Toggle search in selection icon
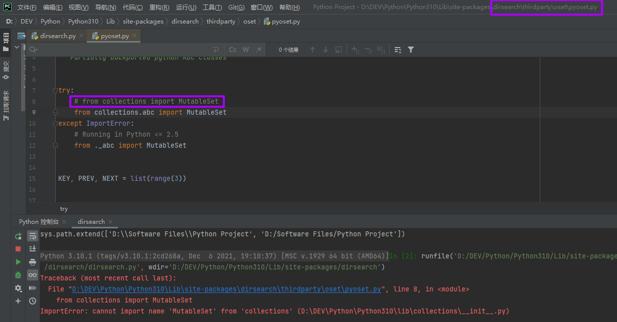The image size is (617, 322). [398, 50]
